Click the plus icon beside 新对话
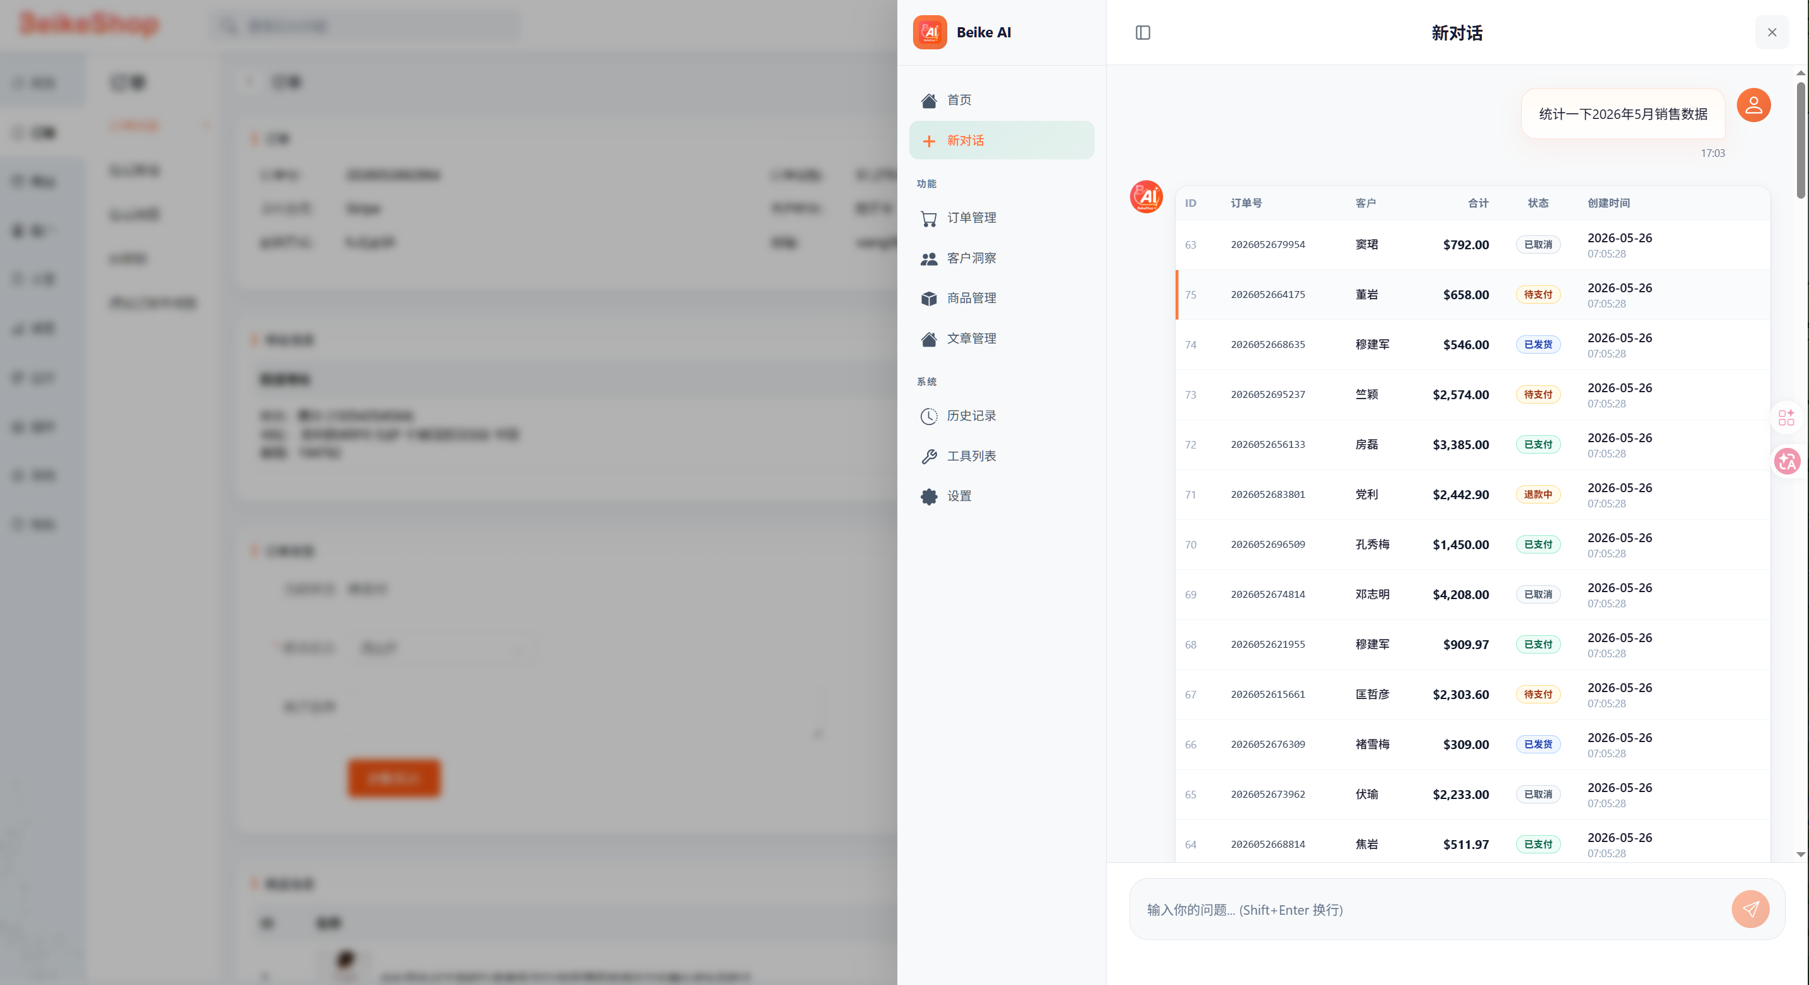 pos(929,141)
